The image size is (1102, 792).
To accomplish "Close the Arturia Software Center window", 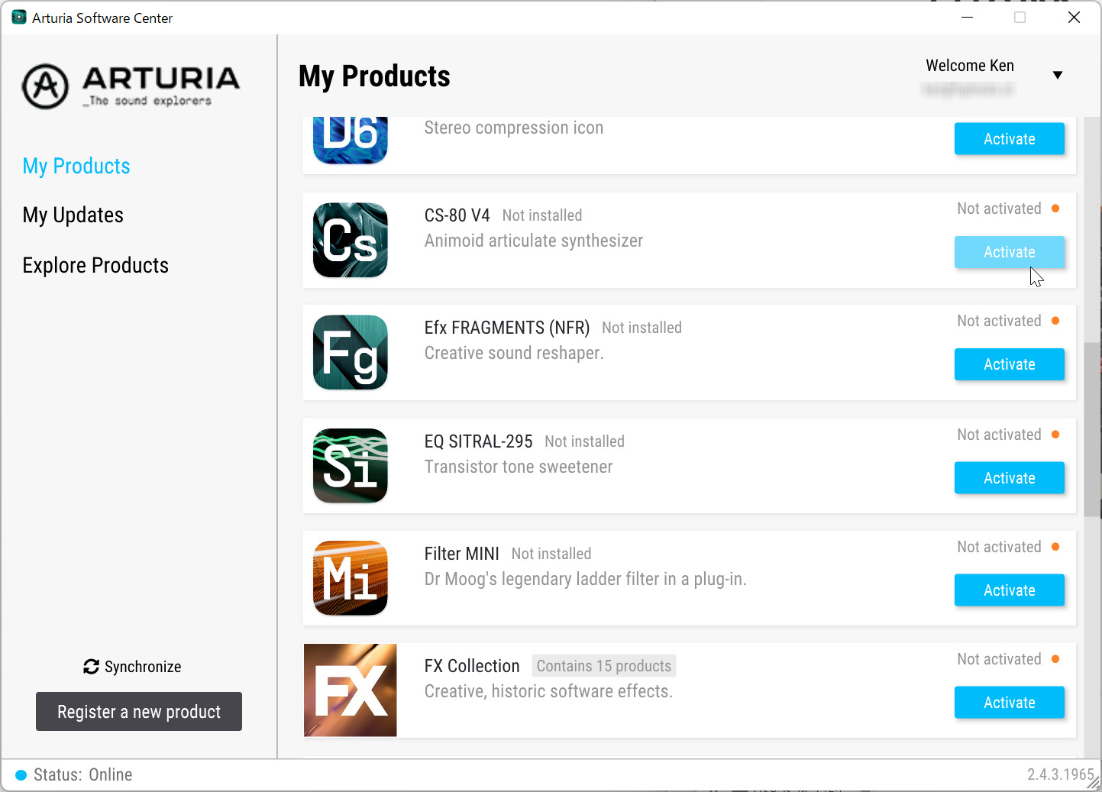I will pos(1074,17).
